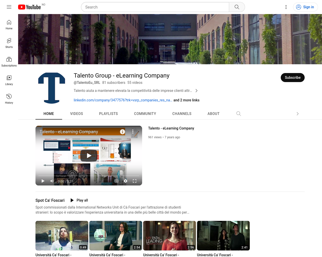Open Shorts in sidebar

9,43
